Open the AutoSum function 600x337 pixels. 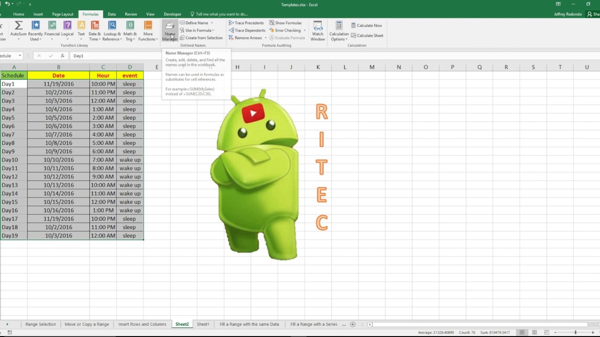click(x=18, y=30)
